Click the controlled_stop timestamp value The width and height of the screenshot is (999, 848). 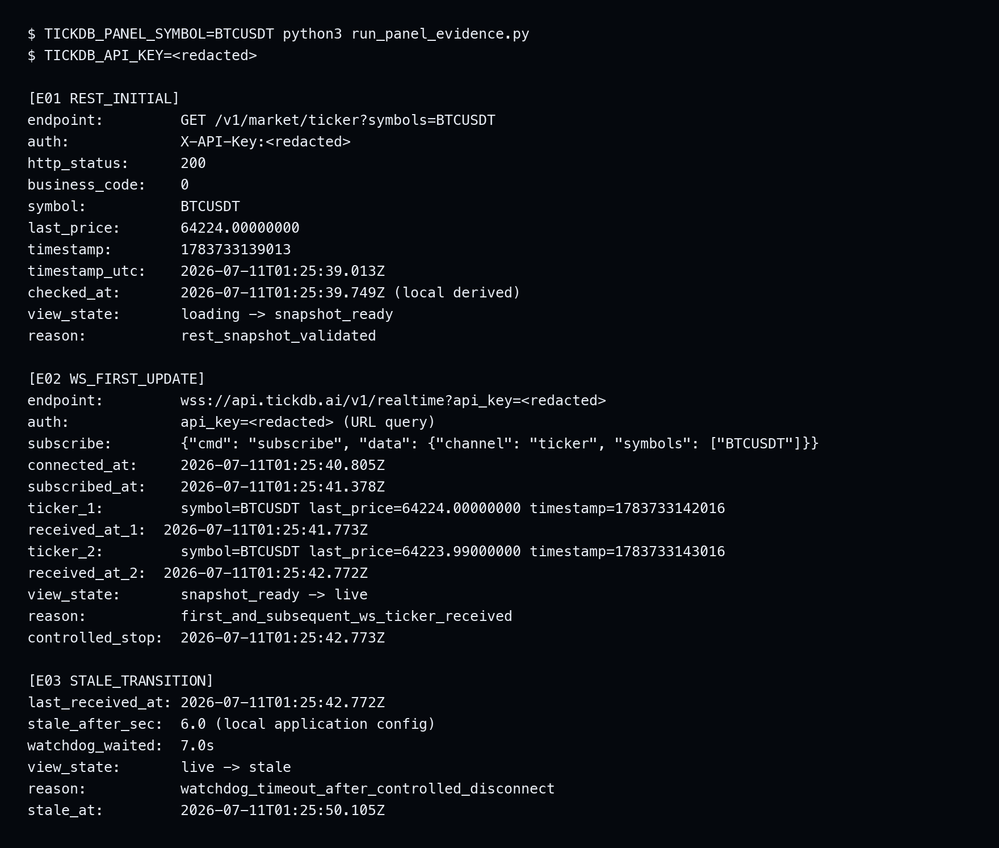(283, 638)
